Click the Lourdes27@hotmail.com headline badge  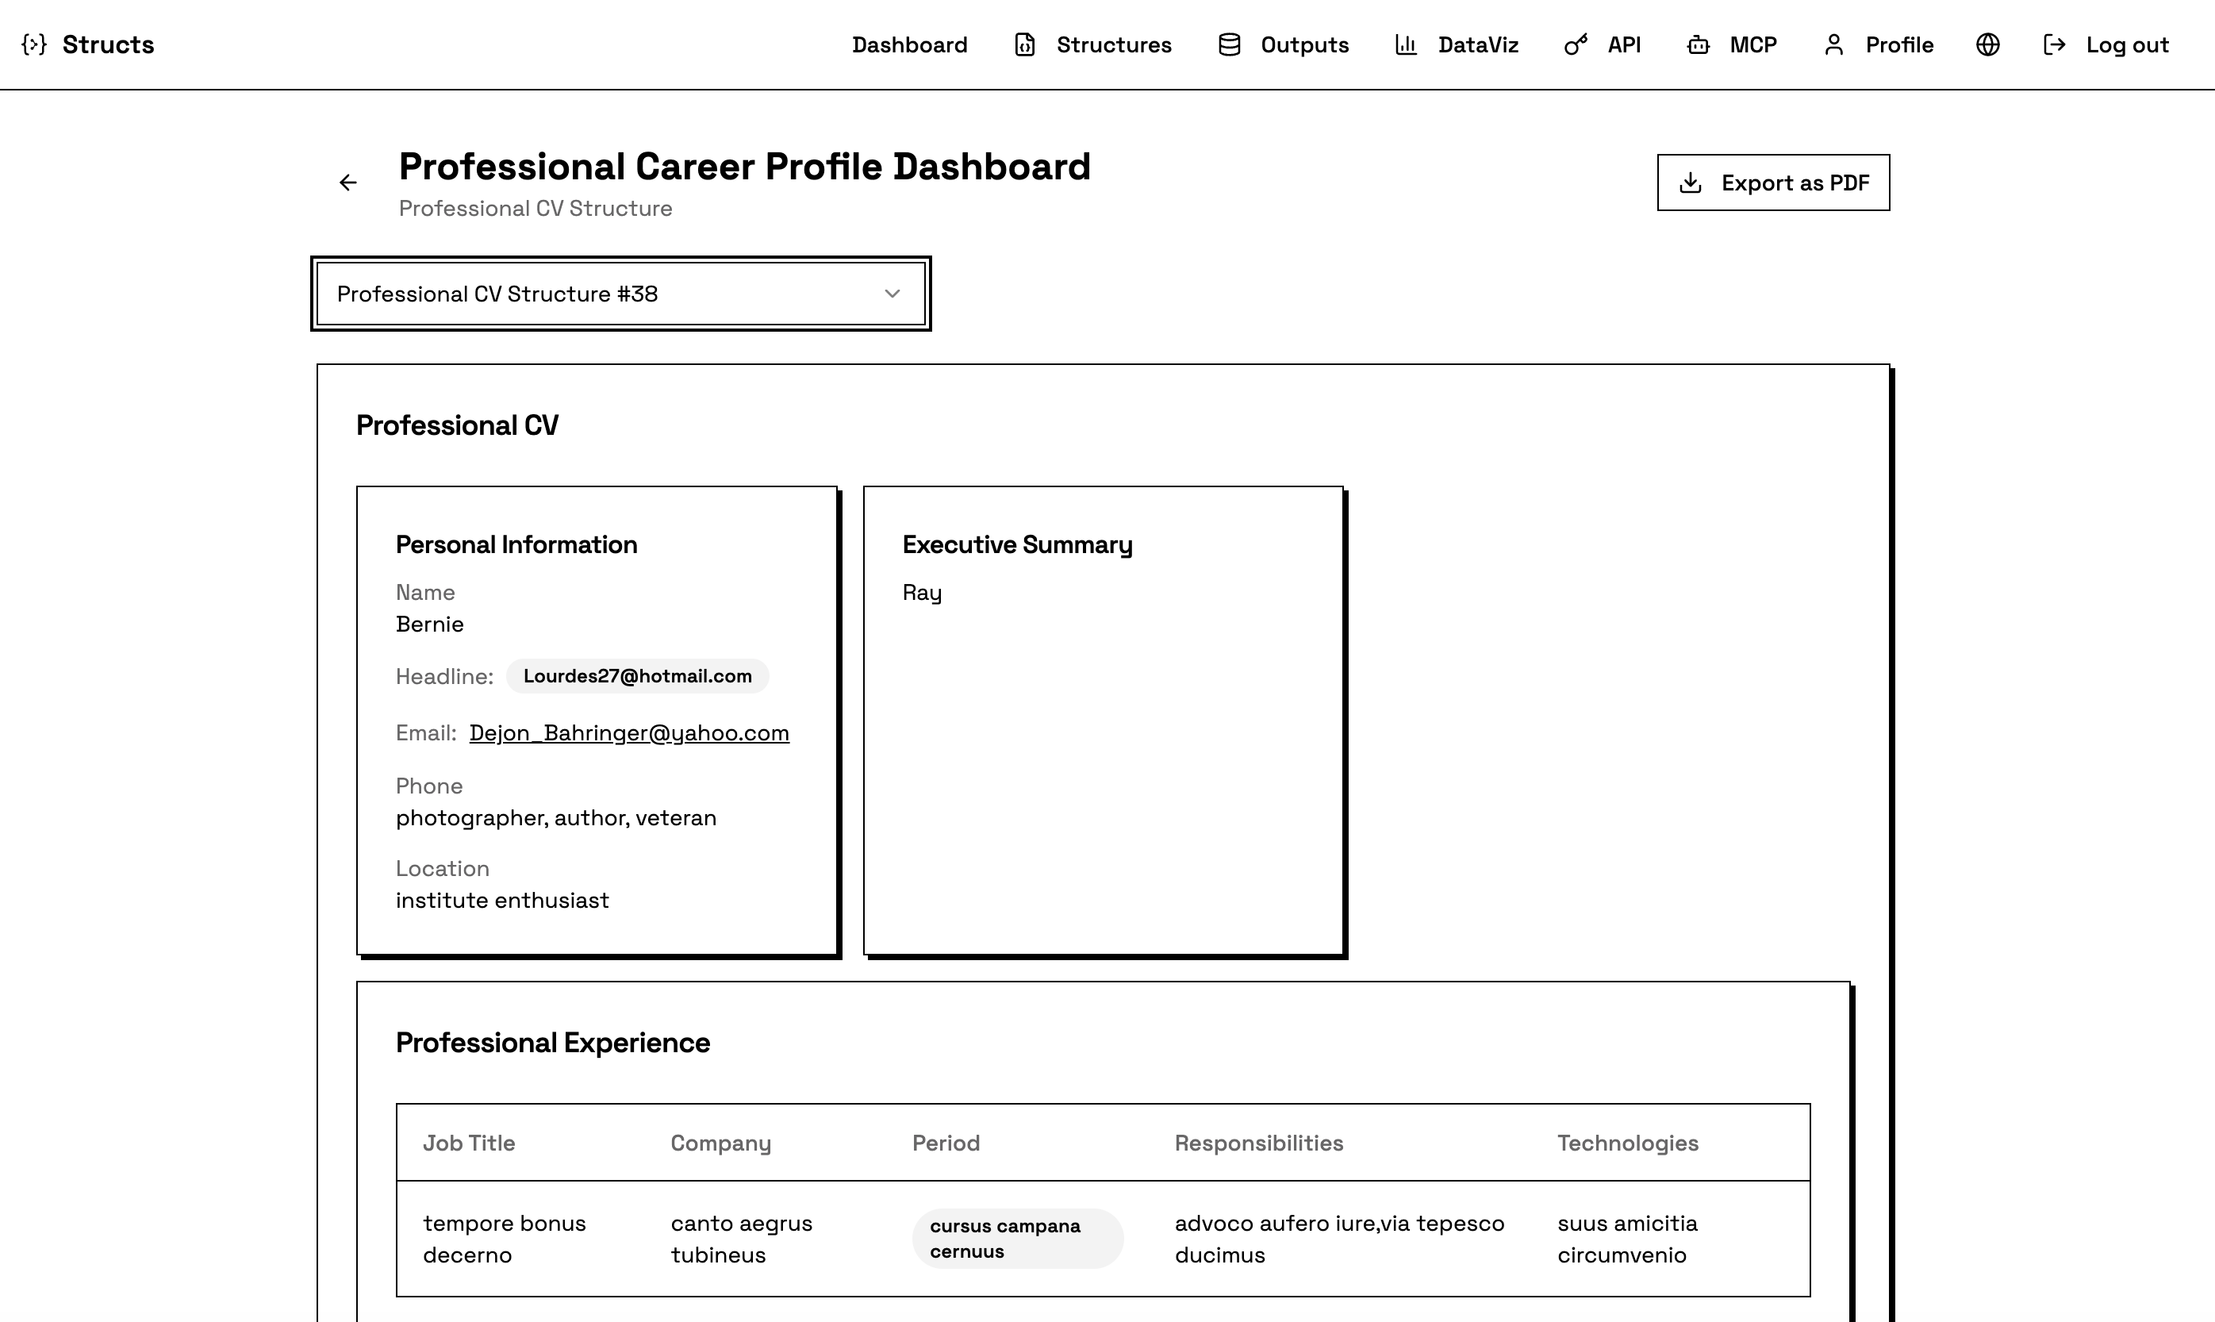[x=637, y=676]
